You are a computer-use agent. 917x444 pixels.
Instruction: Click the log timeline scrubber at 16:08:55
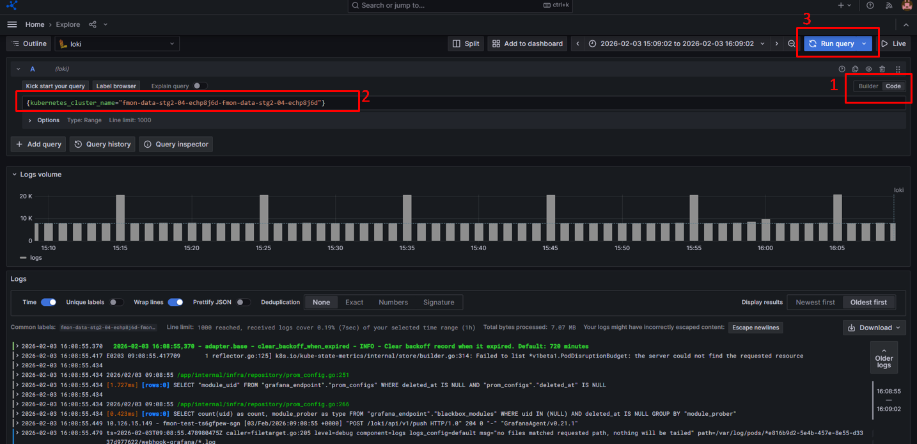pyautogui.click(x=888, y=391)
